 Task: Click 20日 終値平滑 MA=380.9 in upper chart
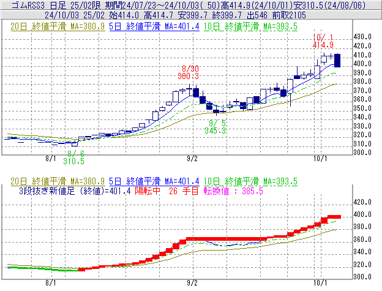click(x=58, y=26)
